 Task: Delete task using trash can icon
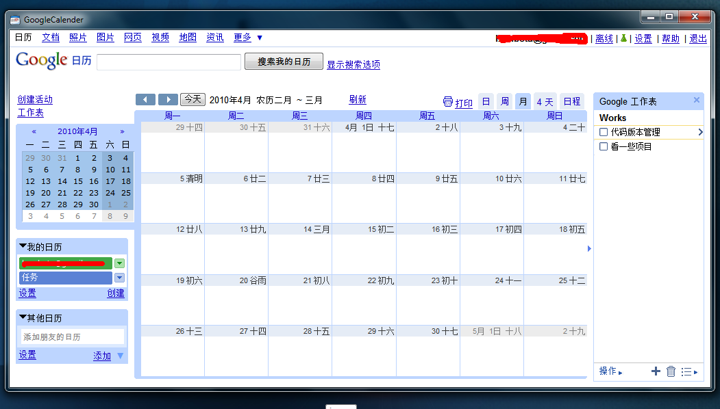(x=671, y=371)
